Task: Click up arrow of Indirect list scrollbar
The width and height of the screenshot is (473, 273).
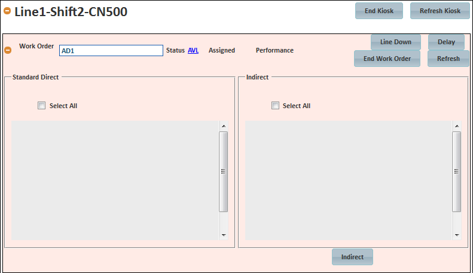Action: 457,126
